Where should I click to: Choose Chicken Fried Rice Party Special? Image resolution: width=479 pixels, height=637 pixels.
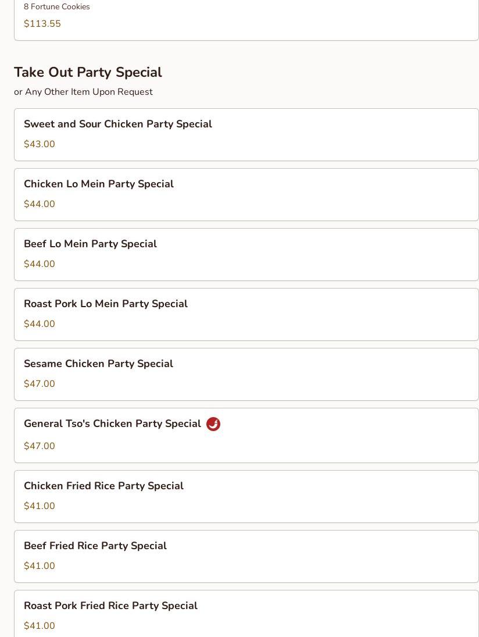[103, 486]
